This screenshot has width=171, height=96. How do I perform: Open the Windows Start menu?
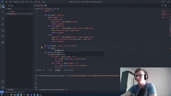2,95
